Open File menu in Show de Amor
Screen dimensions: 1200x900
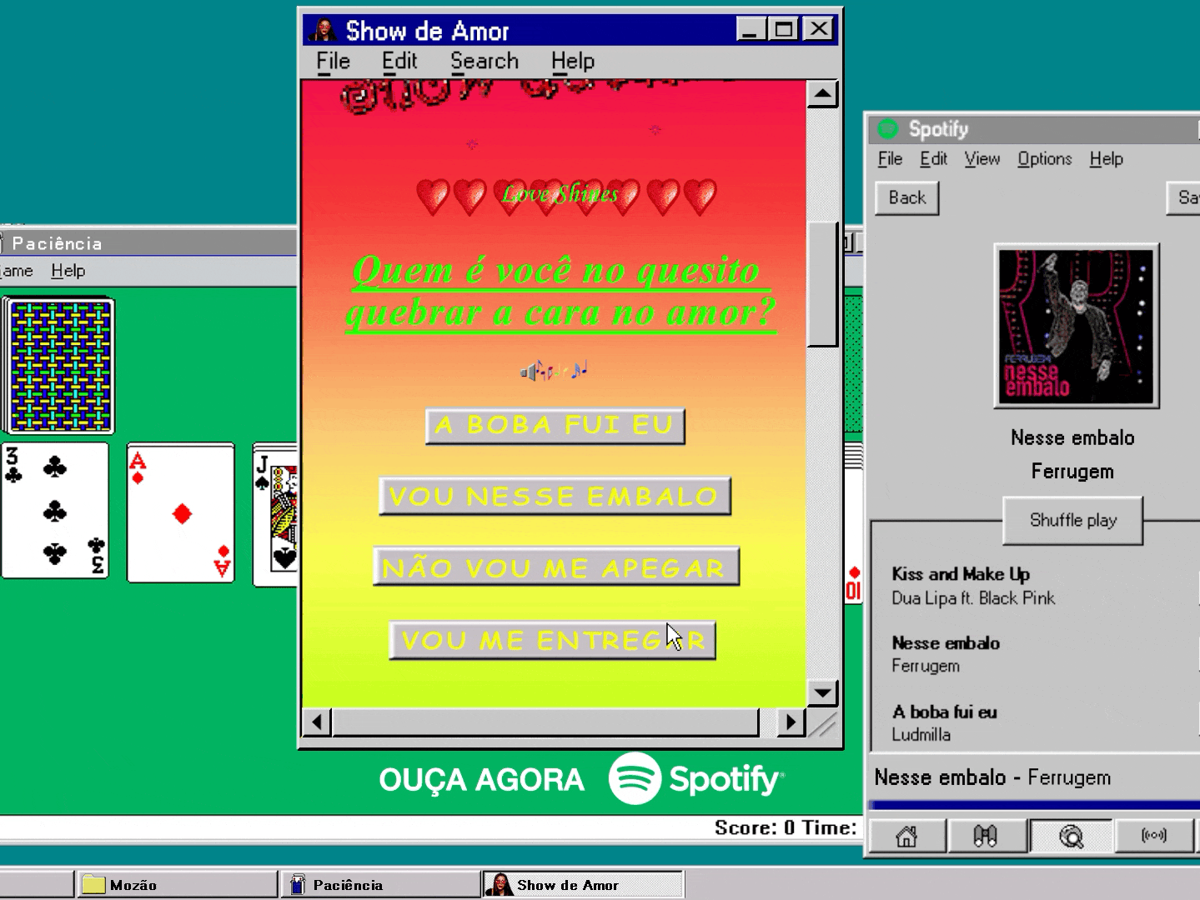pyautogui.click(x=333, y=61)
